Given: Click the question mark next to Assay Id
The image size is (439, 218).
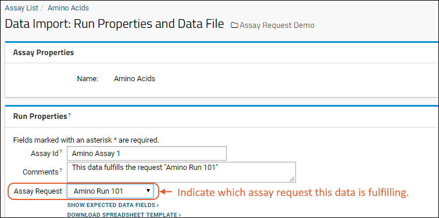Looking at the screenshot, I should (60, 151).
